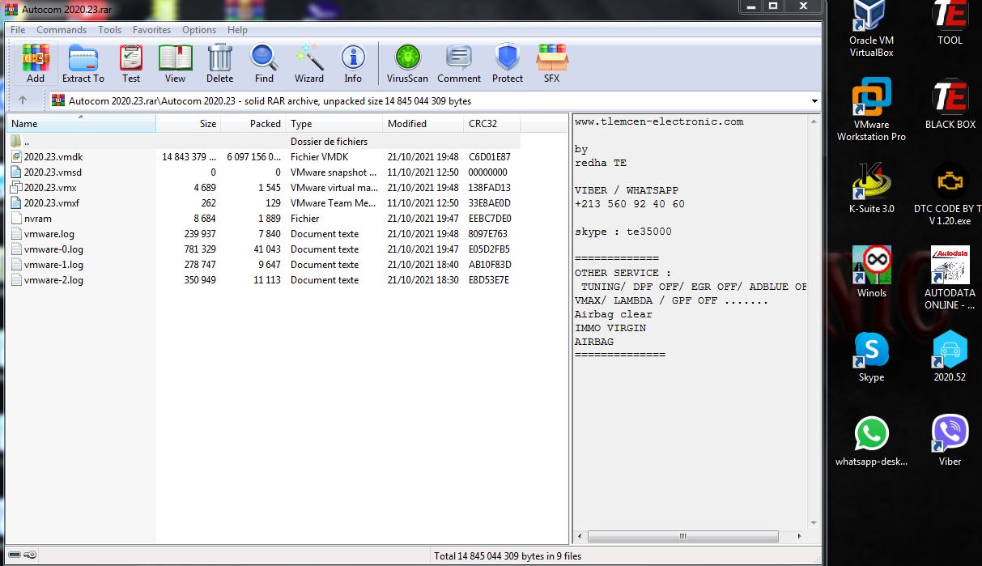Sort by Size column header

(x=188, y=124)
